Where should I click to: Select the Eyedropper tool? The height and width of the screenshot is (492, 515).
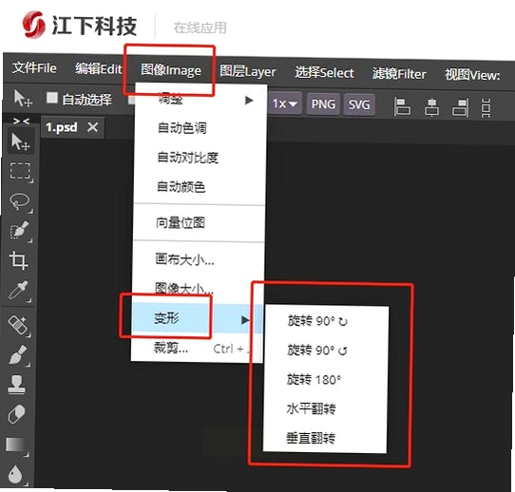pos(19,290)
